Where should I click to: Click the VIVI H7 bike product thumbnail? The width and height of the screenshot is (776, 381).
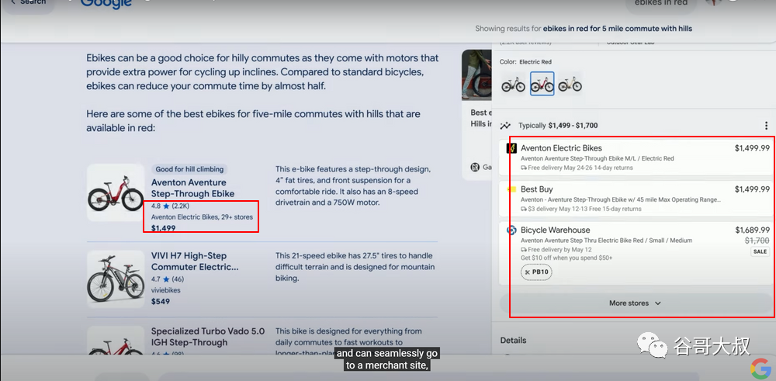116,279
